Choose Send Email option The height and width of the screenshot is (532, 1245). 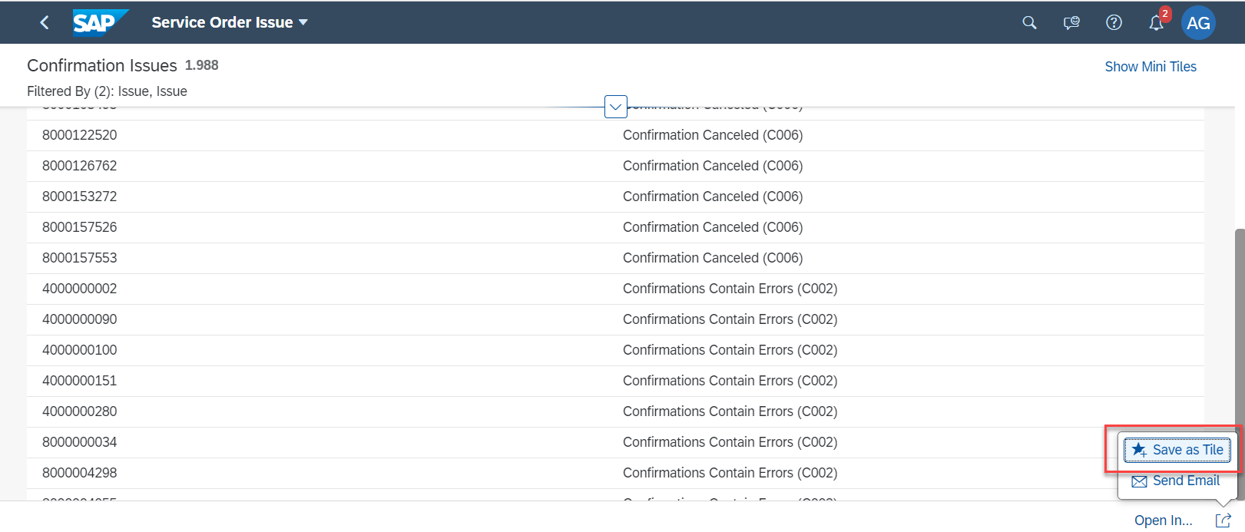pyautogui.click(x=1176, y=481)
